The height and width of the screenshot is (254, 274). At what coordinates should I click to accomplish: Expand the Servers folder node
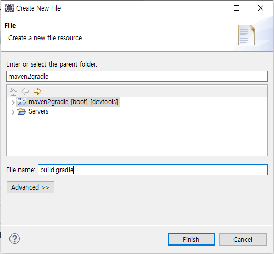pyautogui.click(x=13, y=112)
